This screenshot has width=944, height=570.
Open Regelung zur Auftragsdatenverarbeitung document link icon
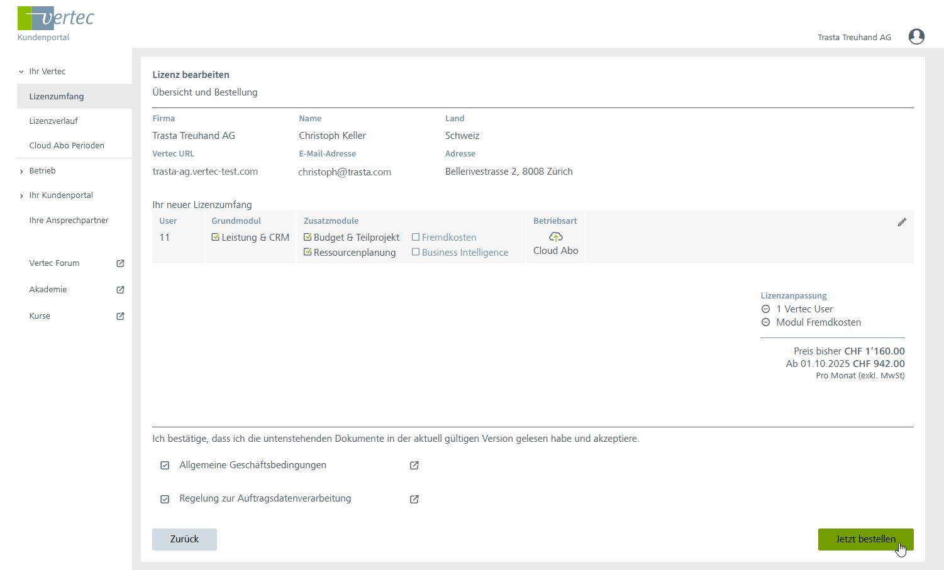click(414, 499)
